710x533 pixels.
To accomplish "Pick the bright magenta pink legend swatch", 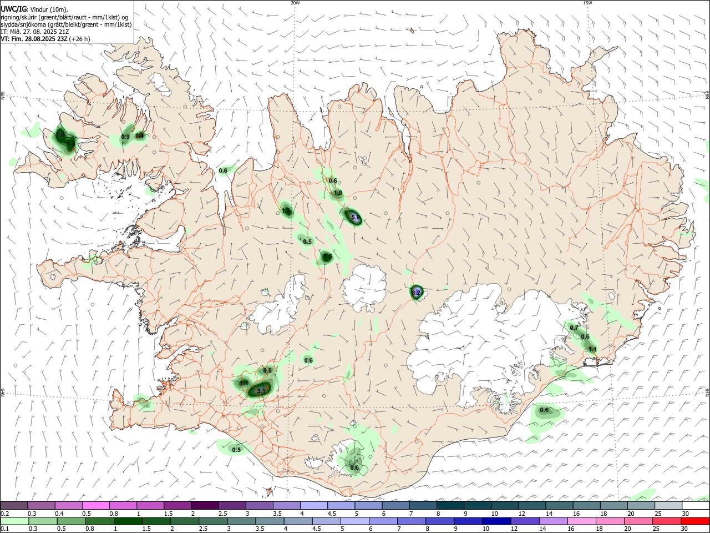I will point(95,506).
